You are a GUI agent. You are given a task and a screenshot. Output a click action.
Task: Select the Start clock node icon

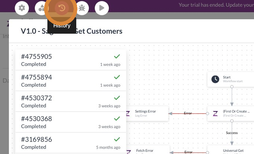click(x=215, y=79)
